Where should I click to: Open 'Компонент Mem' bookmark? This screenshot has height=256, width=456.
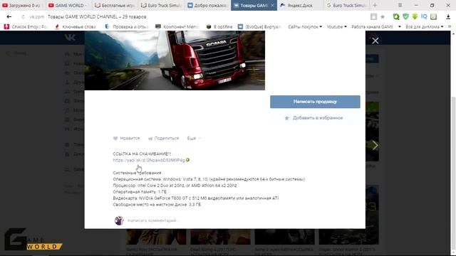tap(177, 27)
